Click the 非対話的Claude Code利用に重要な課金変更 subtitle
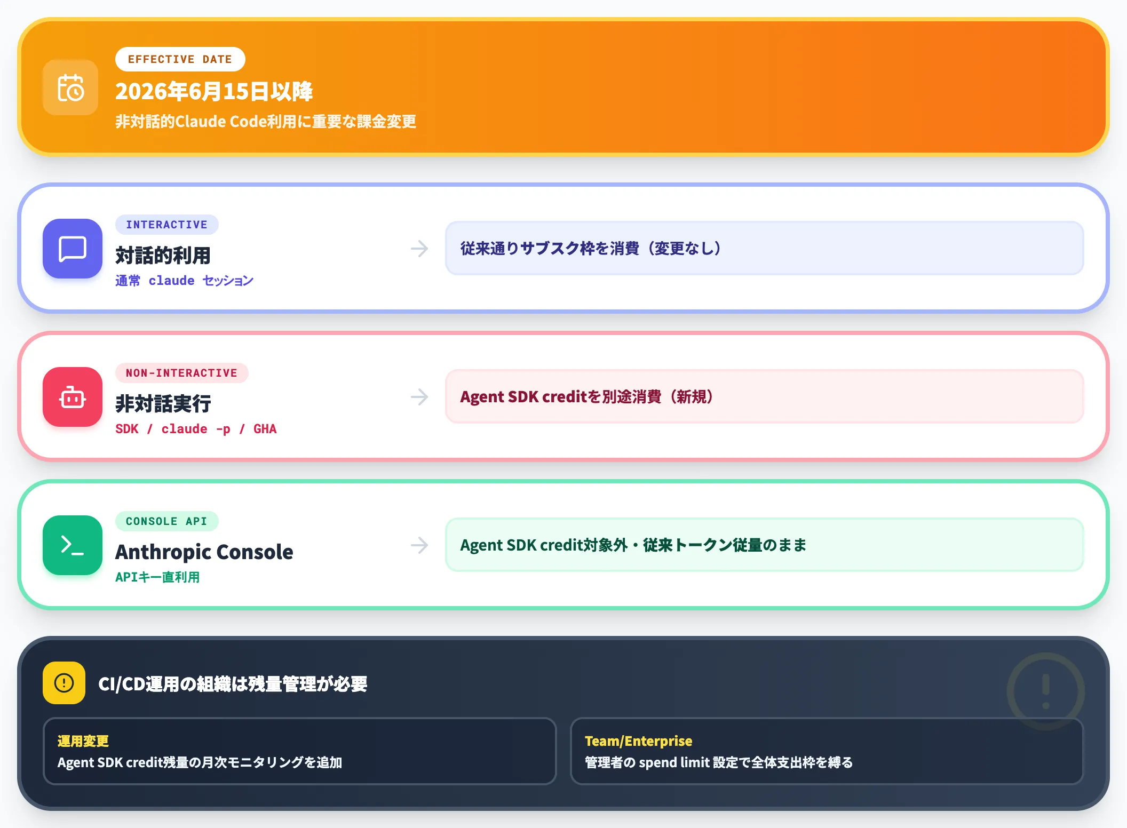The height and width of the screenshot is (828, 1127). (266, 122)
